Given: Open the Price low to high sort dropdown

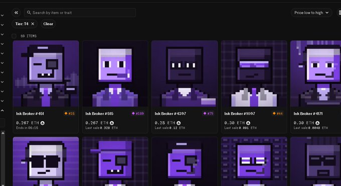Looking at the screenshot, I should coord(311,13).
